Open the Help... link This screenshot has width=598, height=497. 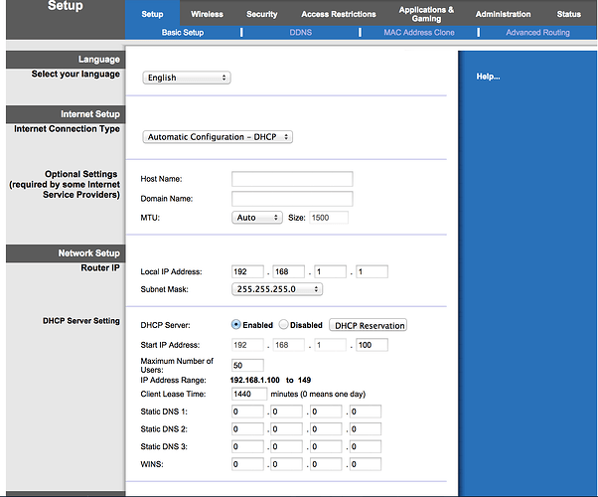488,77
